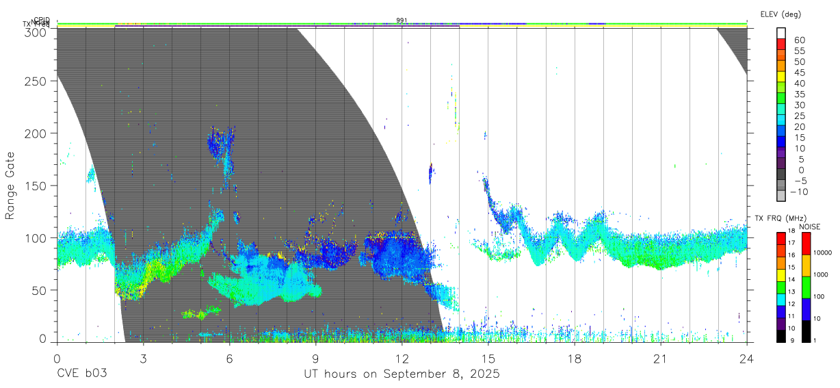840x388 pixels.
Task: Click the NOISE legend label '1000'
Action: click(x=820, y=274)
